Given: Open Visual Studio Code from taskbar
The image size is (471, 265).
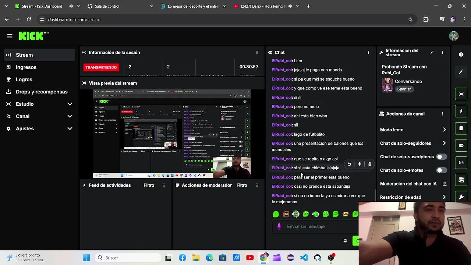Looking at the screenshot, I should pos(304,258).
